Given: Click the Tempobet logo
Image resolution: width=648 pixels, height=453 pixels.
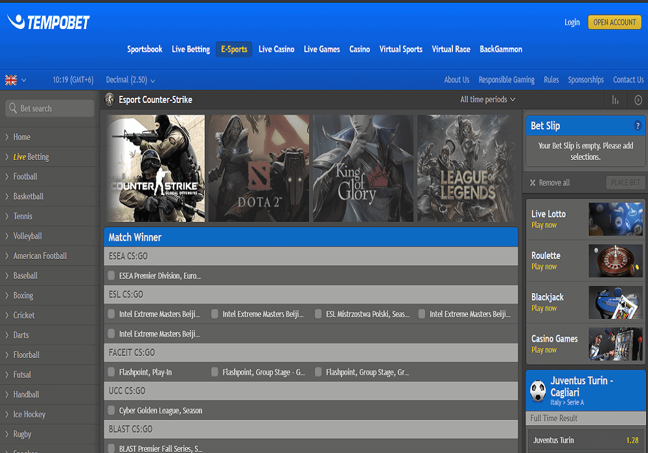Looking at the screenshot, I should tap(49, 22).
